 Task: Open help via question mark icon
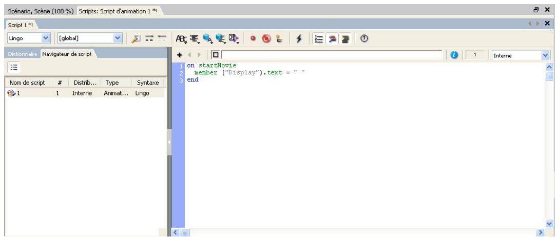click(363, 38)
